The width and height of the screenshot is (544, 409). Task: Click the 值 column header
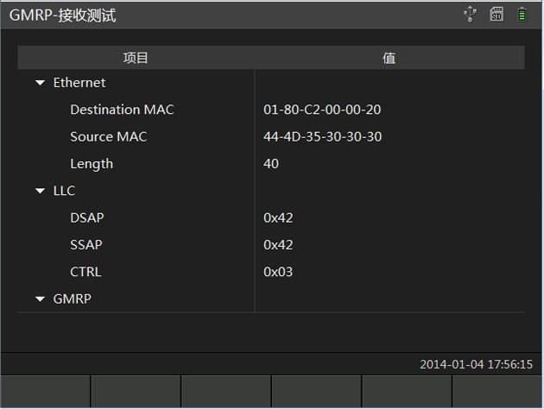point(389,58)
